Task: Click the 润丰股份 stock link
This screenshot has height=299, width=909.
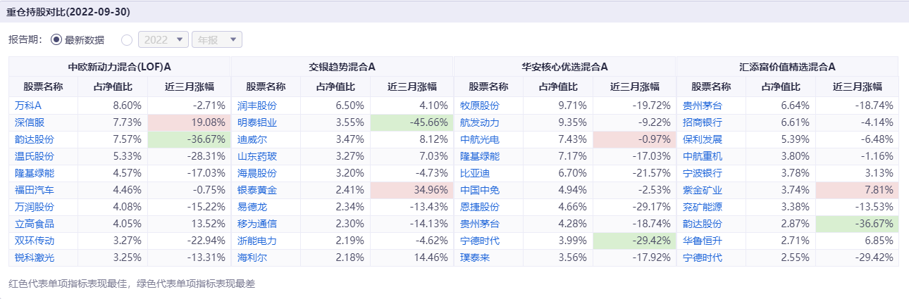Action: pos(257,106)
